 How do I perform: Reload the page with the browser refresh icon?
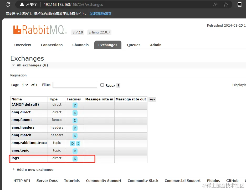[x=8, y=4]
